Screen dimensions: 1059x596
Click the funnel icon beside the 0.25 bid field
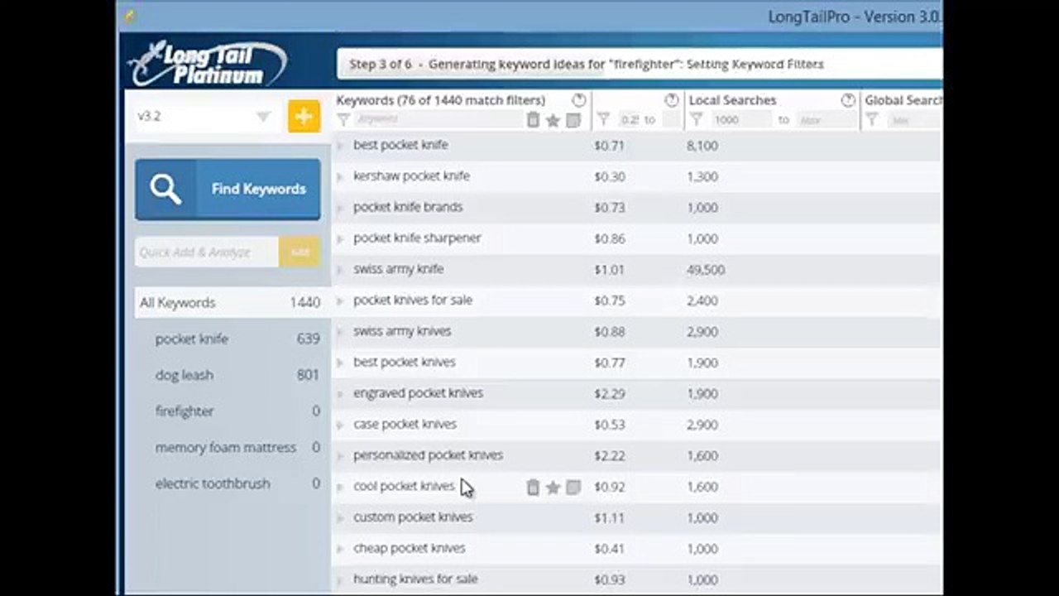click(603, 120)
